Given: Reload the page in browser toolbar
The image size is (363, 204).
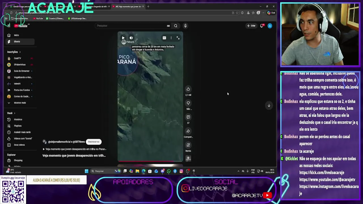Looking at the screenshot, I should click(x=11, y=13).
